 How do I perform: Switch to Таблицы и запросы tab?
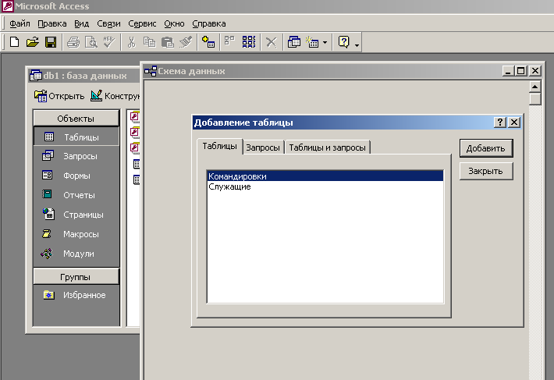pyautogui.click(x=328, y=147)
